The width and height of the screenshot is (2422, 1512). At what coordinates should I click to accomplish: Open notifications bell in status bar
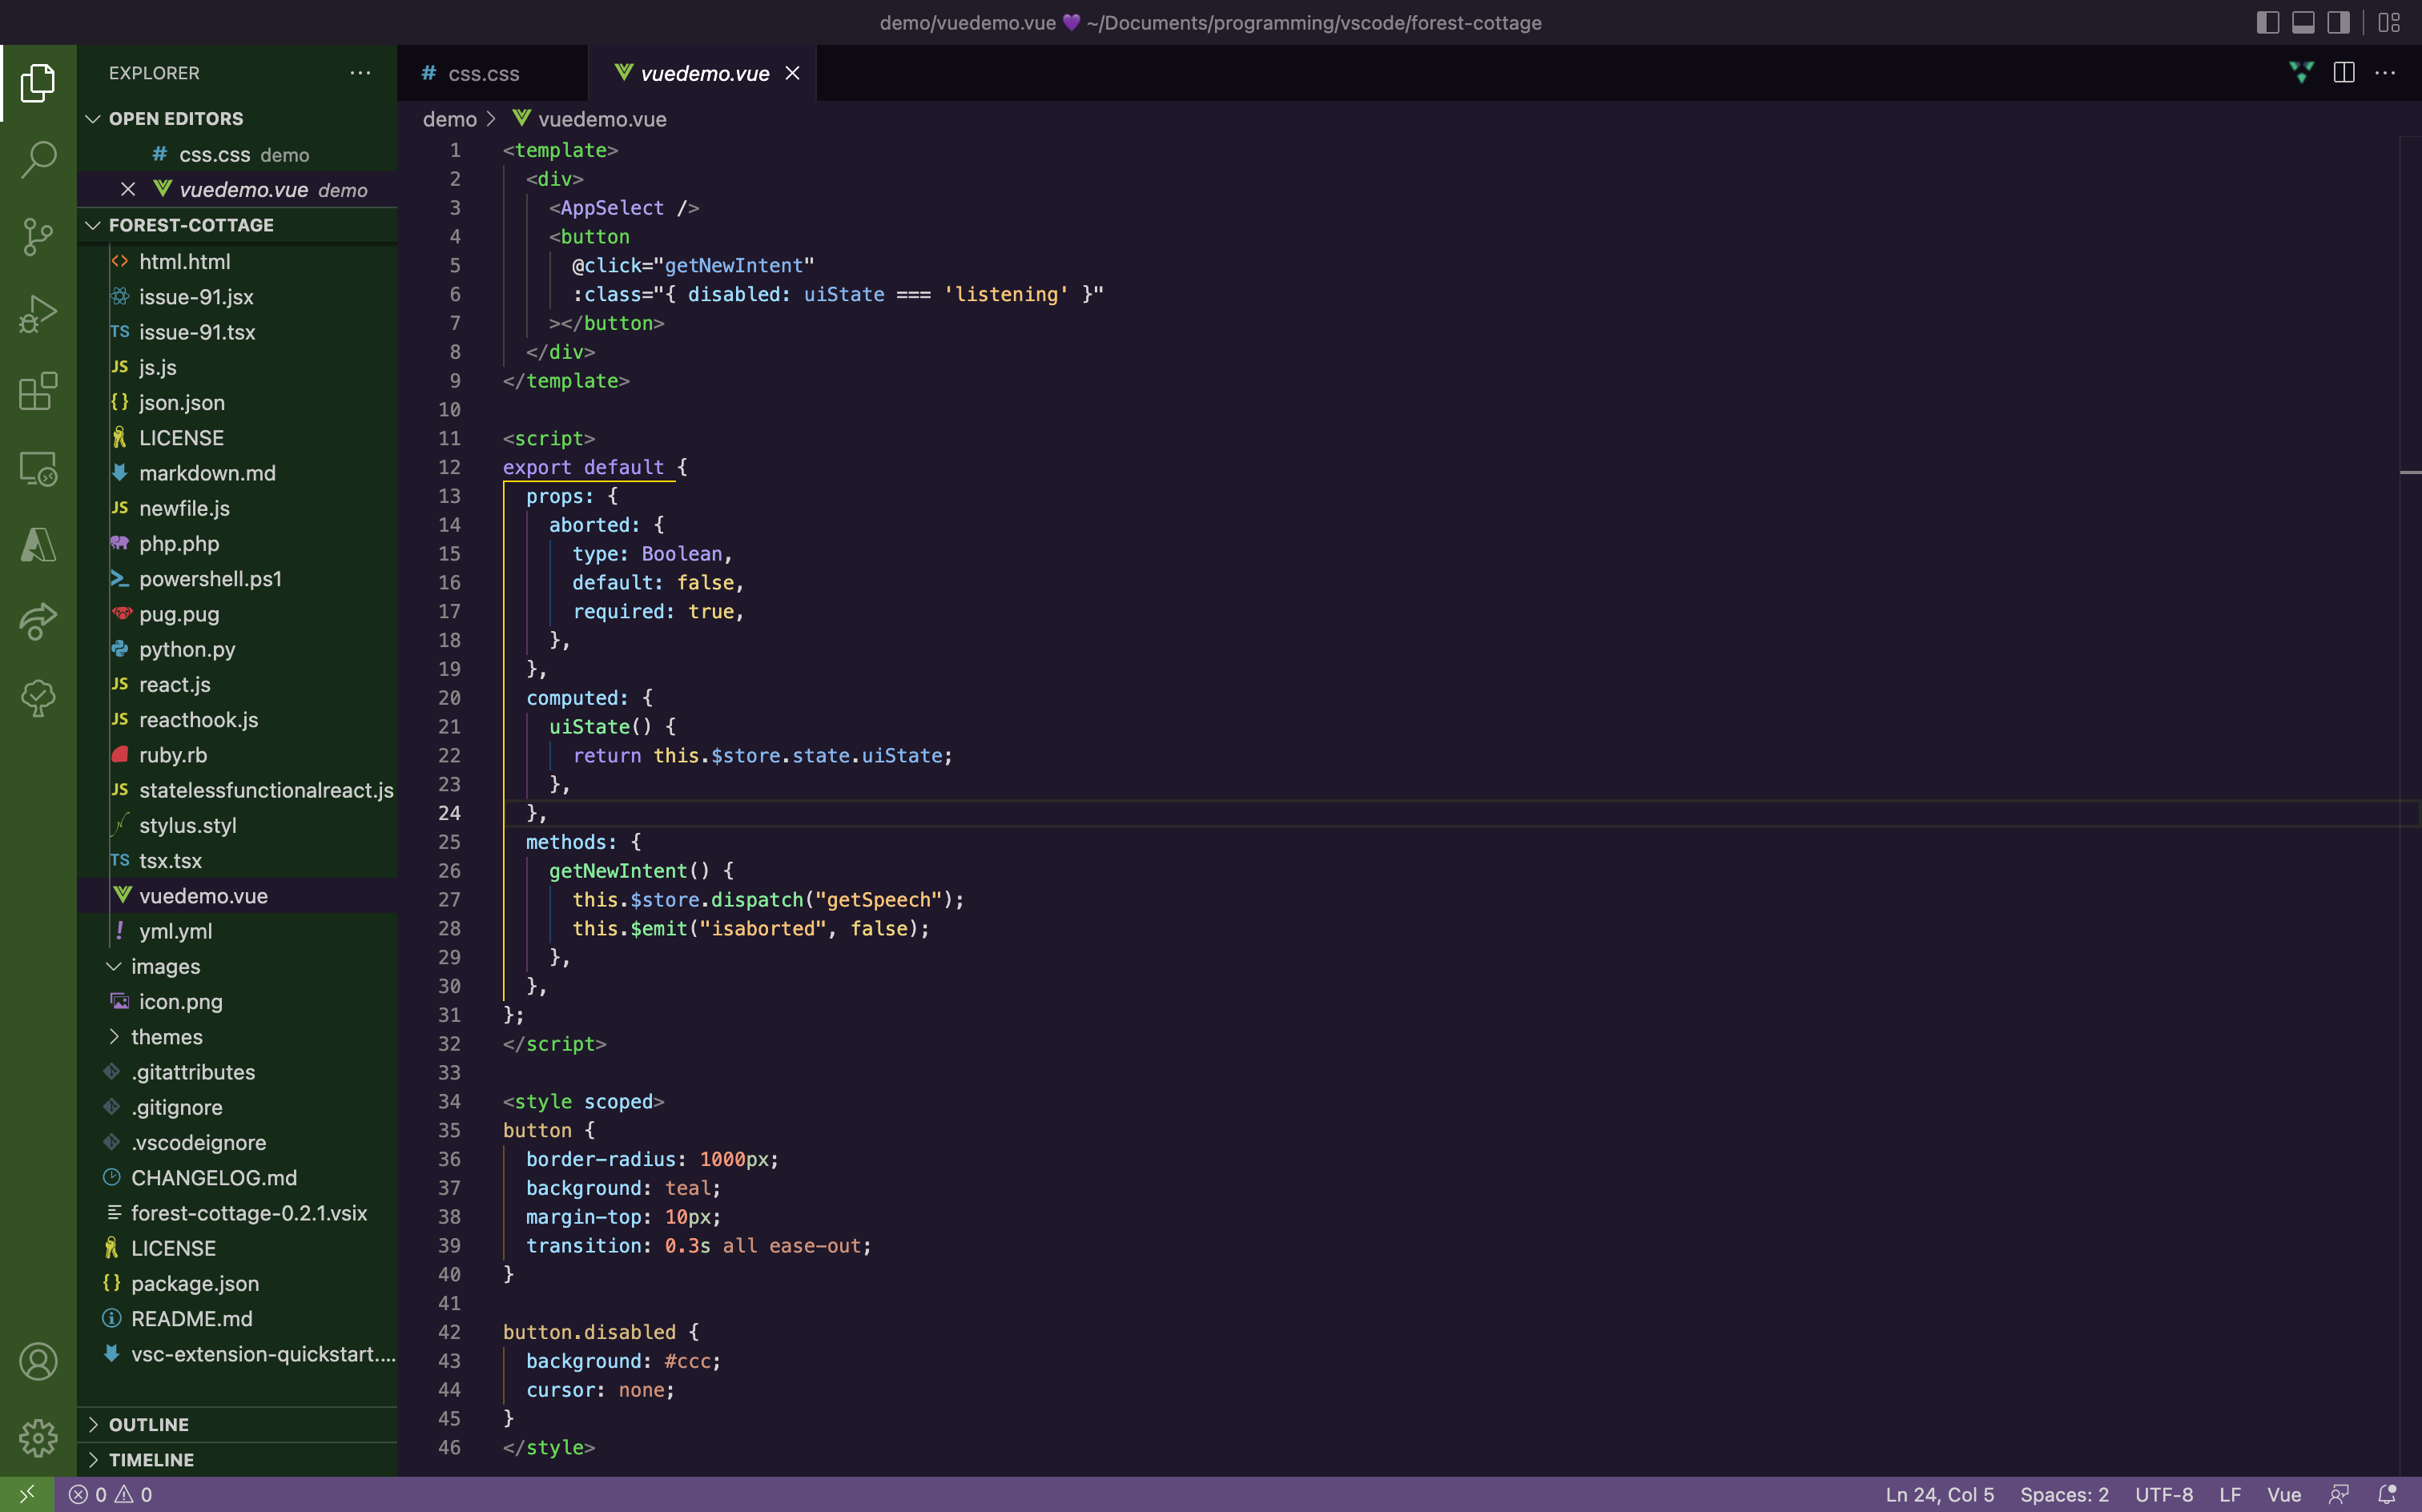tap(2388, 1494)
